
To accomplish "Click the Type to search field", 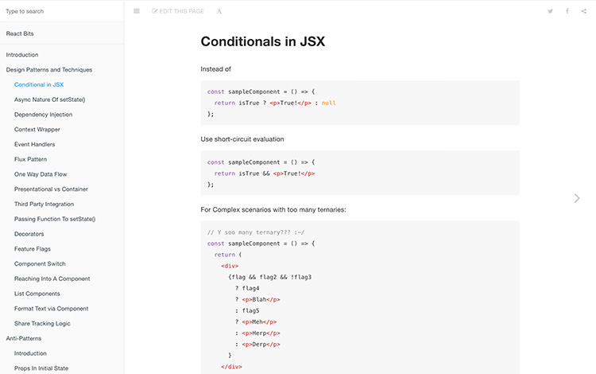I will (62, 11).
